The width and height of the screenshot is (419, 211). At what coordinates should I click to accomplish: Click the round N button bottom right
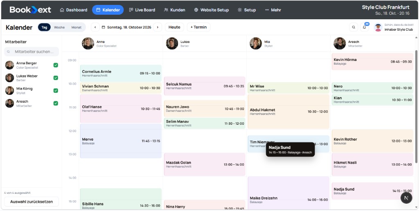click(x=406, y=198)
